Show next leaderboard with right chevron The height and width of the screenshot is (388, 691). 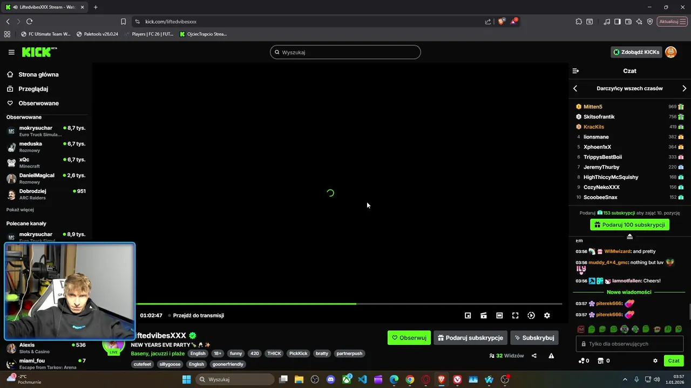[684, 88]
